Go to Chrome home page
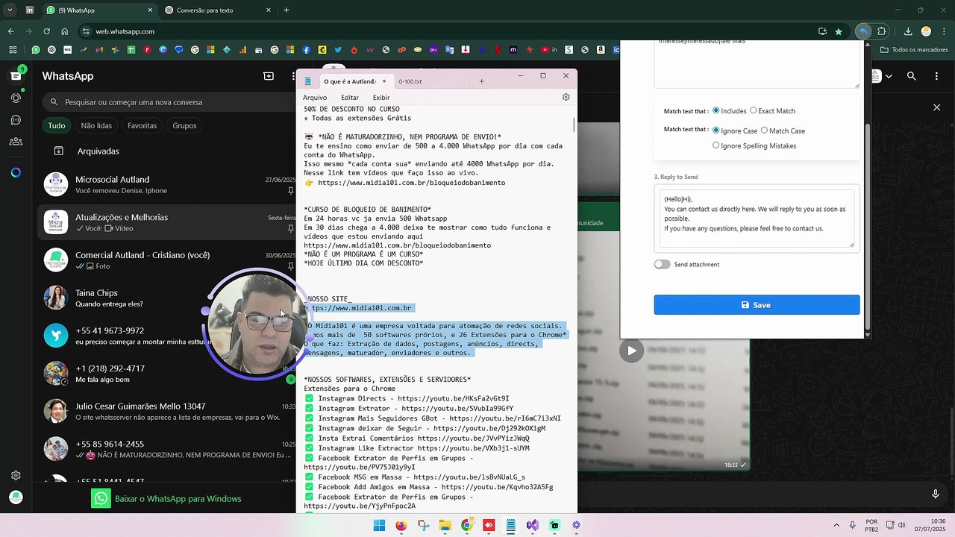955x537 pixels. coord(65,31)
